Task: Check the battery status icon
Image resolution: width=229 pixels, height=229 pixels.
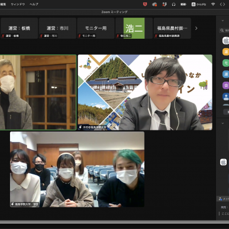Action: 183,4
